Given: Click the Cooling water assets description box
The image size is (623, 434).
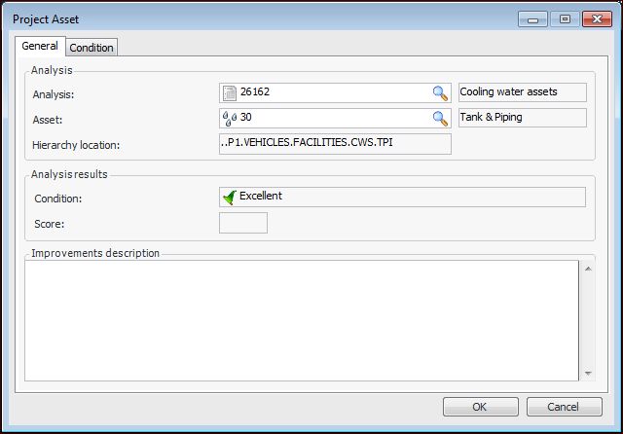Looking at the screenshot, I should click(x=522, y=92).
